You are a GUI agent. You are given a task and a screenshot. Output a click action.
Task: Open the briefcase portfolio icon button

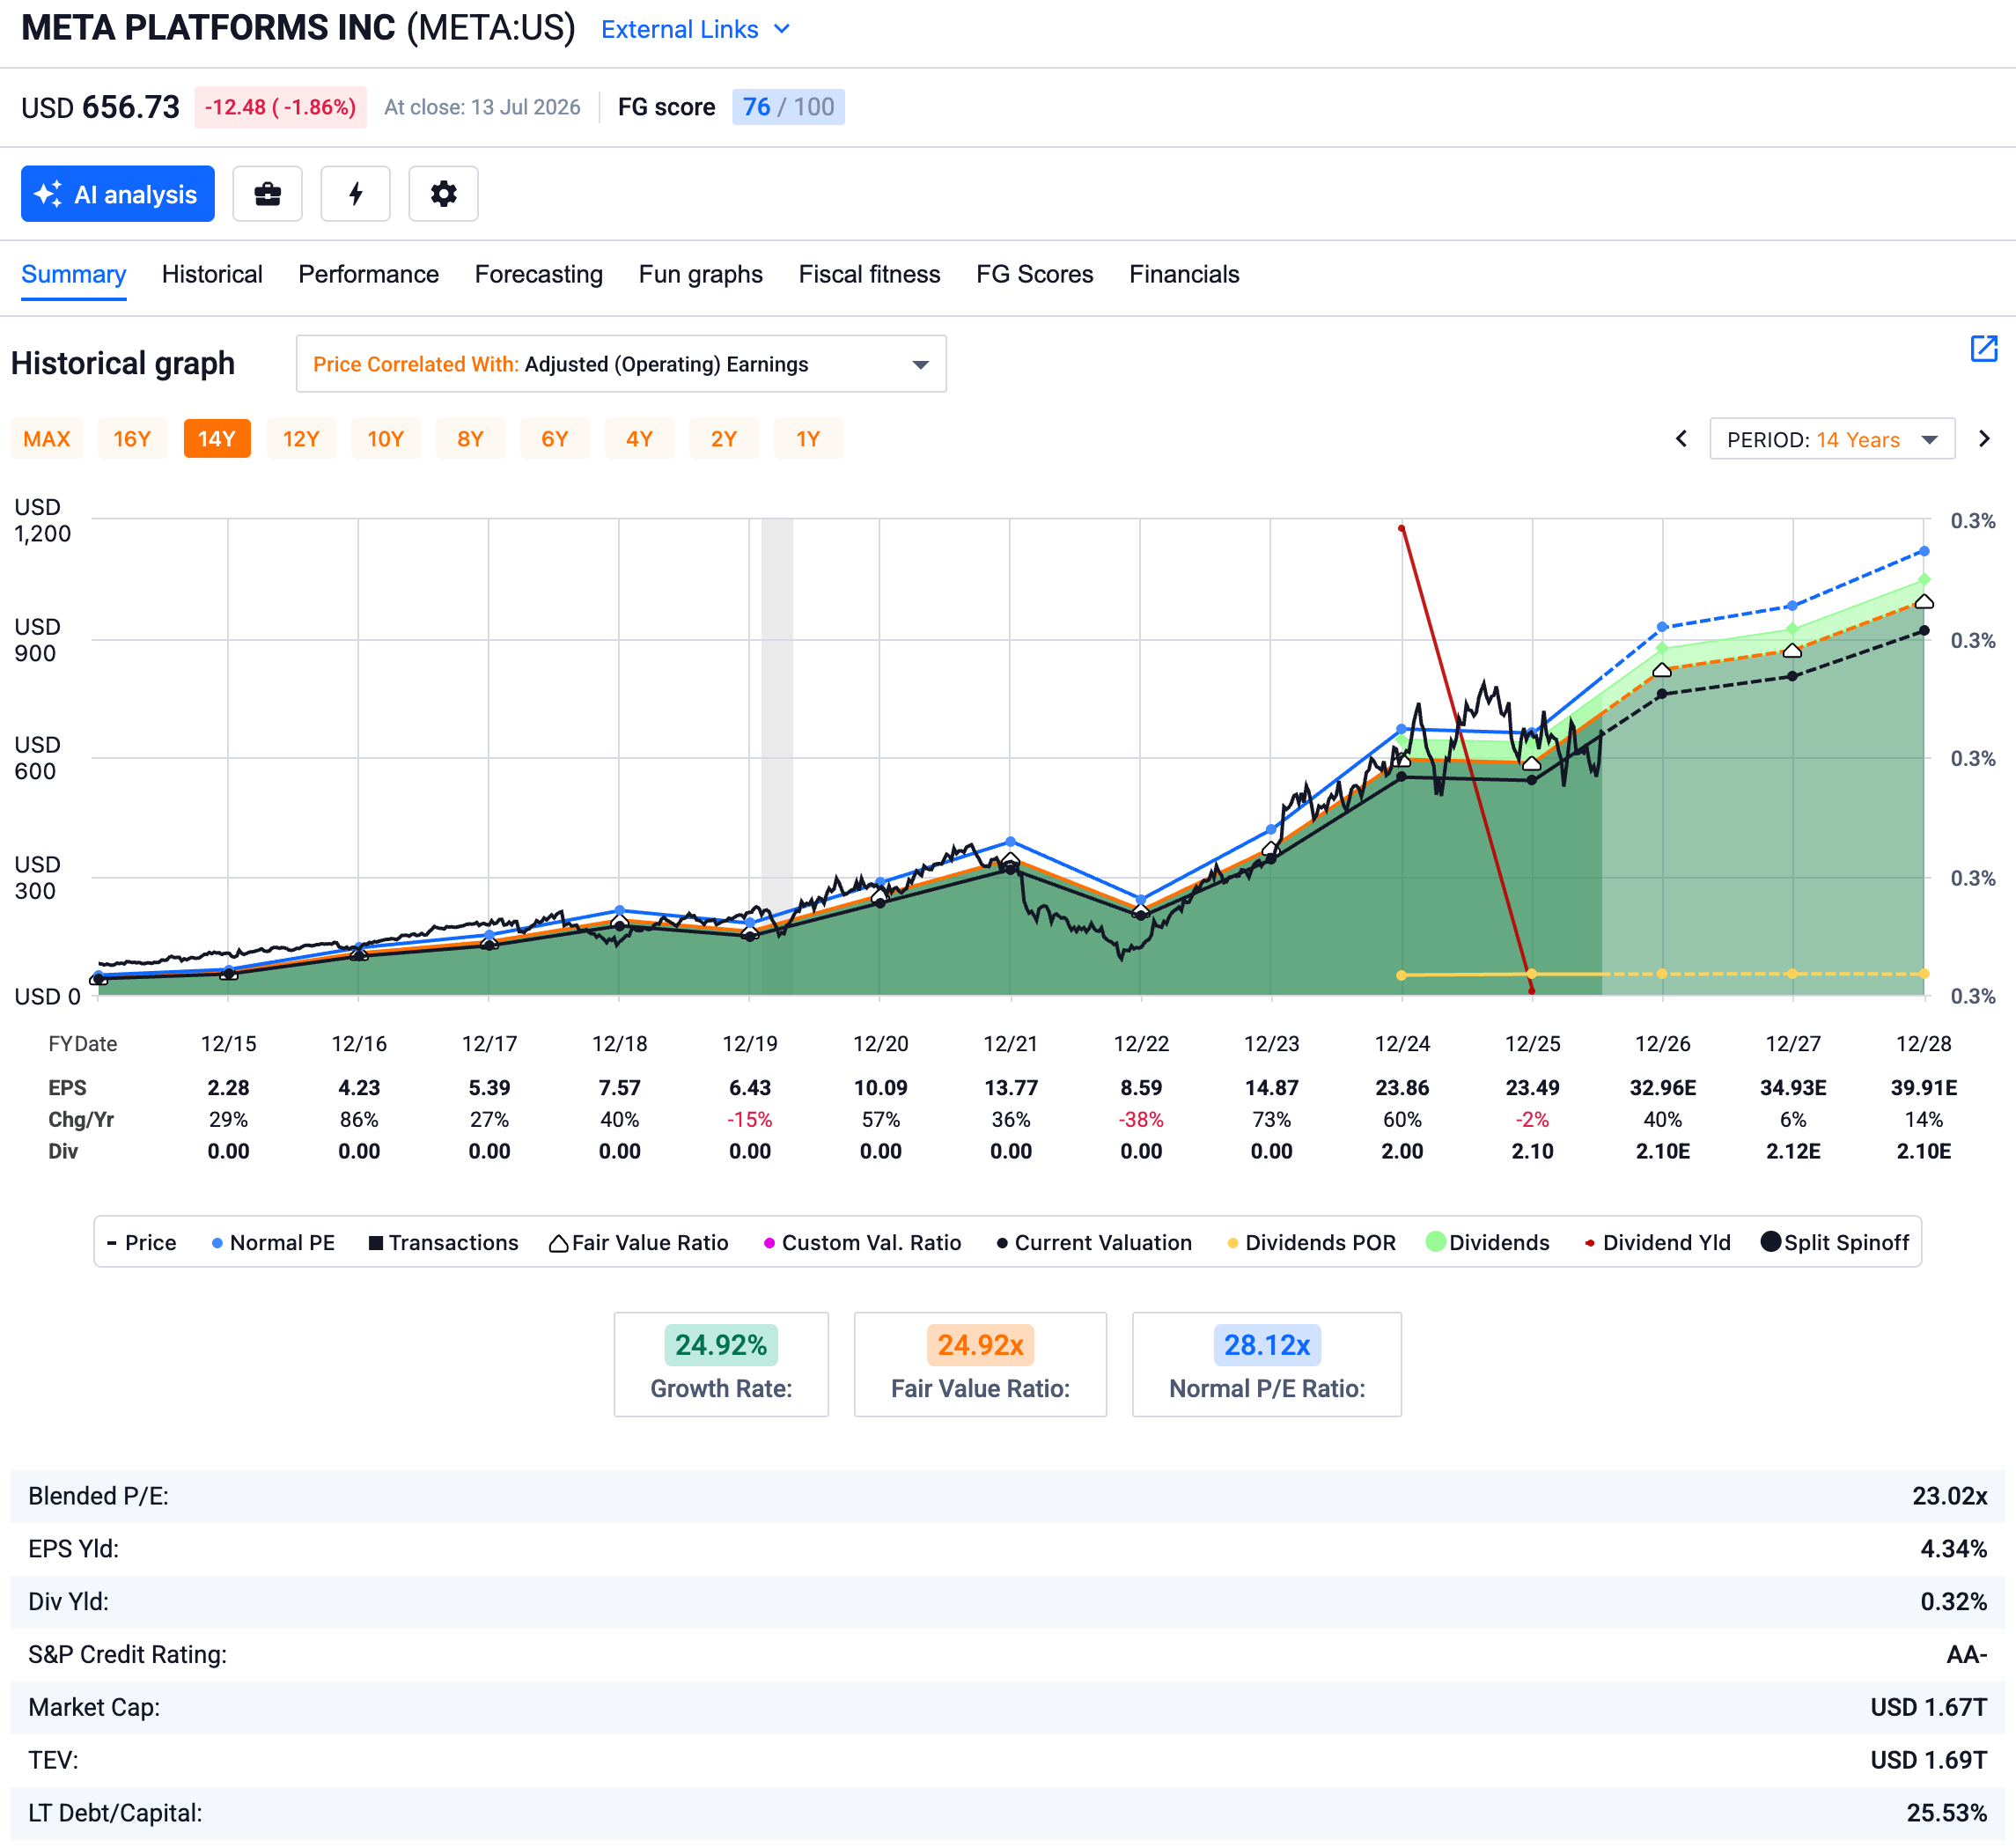[267, 194]
